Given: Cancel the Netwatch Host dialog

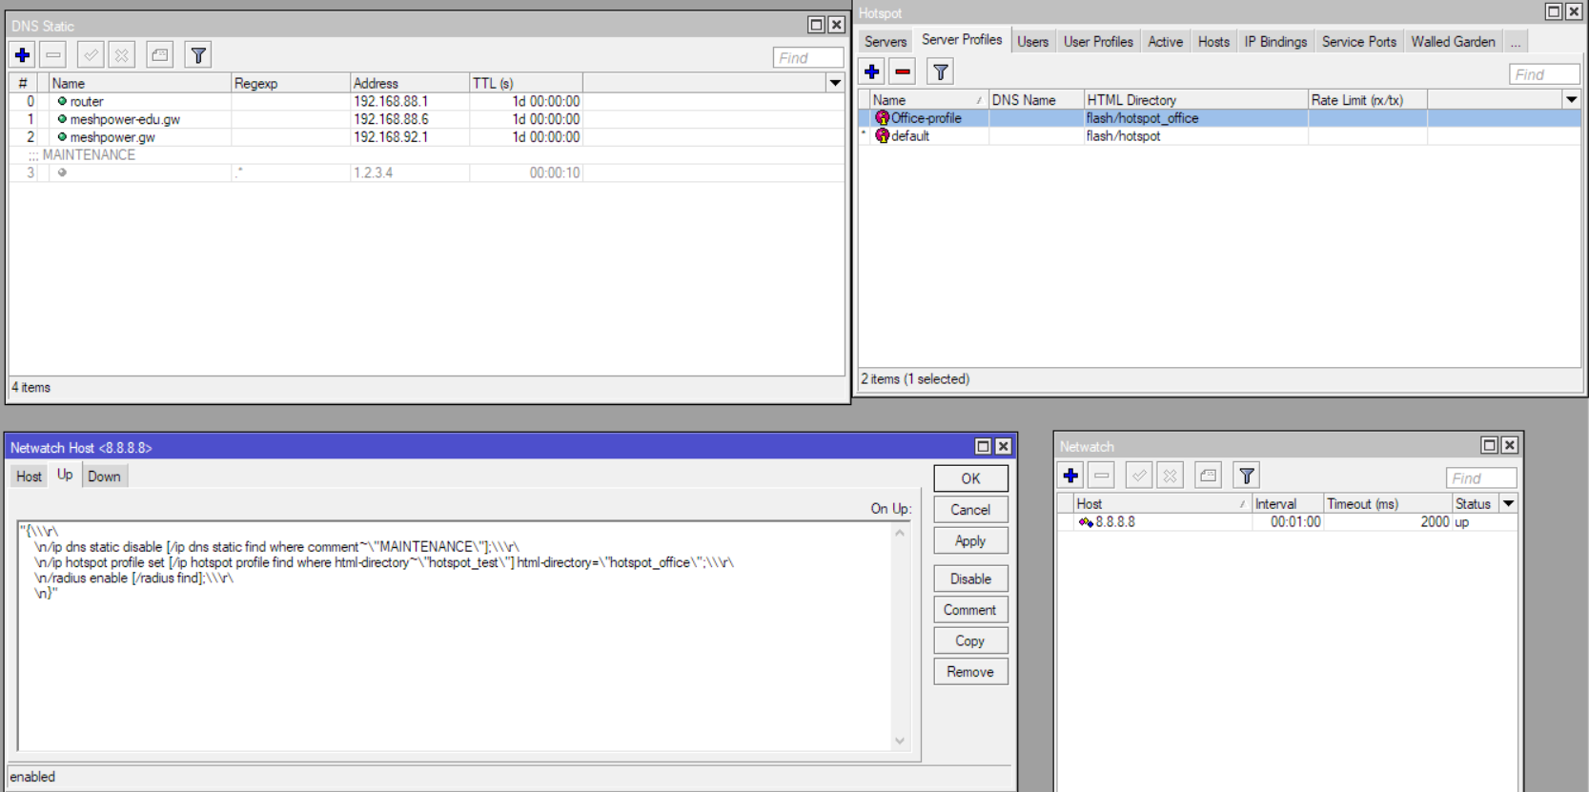Looking at the screenshot, I should click(970, 510).
